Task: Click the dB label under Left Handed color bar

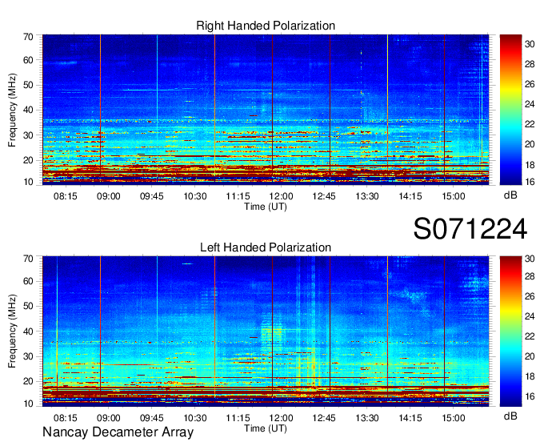Action: click(x=510, y=416)
